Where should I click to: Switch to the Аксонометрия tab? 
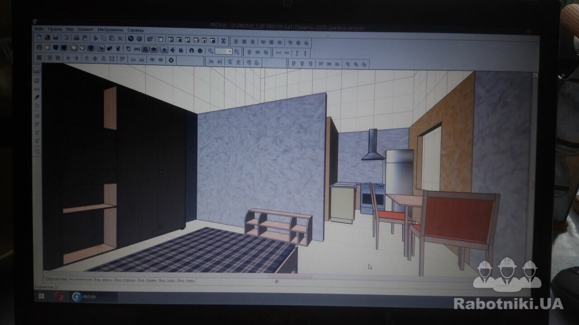click(x=80, y=280)
